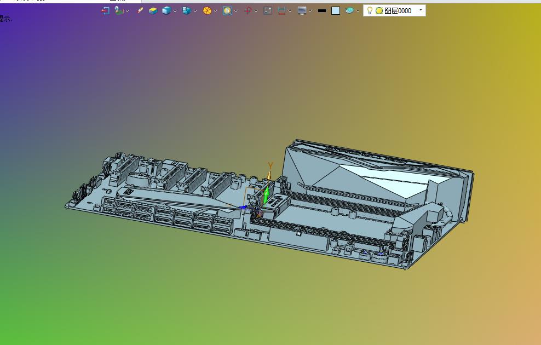The image size is (541, 345).
Task: Click the monitor display settings icon
Action: pos(302,11)
